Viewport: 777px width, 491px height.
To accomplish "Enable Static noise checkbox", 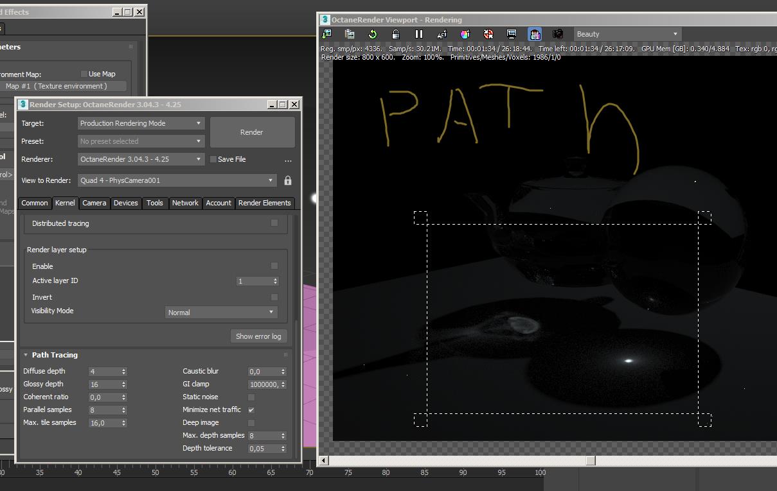I will point(251,397).
